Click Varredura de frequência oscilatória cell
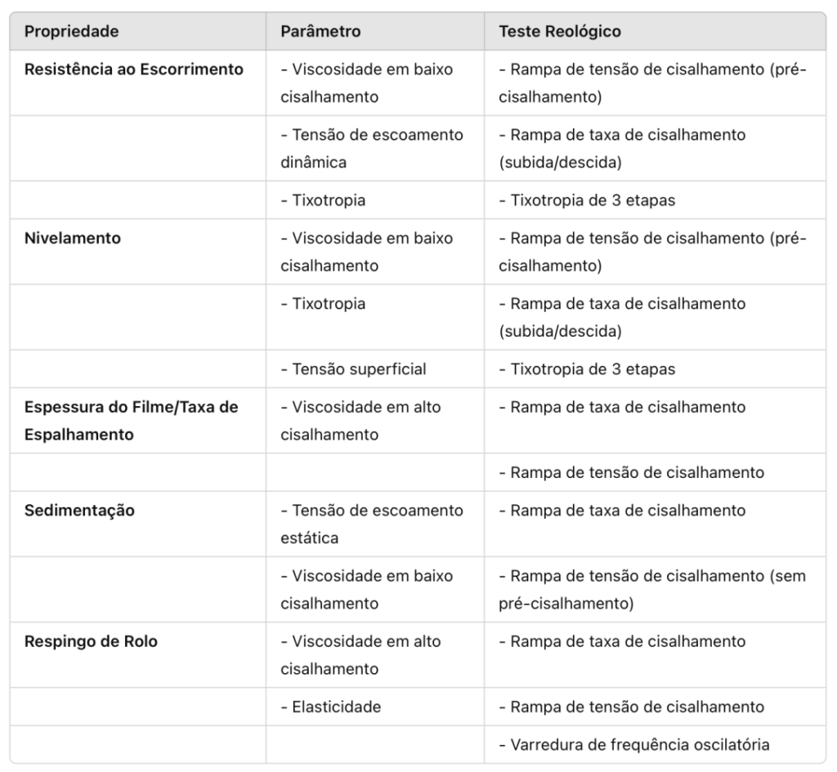837x772 pixels. tap(655, 744)
